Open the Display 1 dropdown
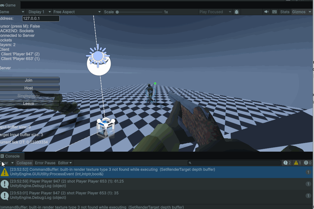314x209 pixels. click(x=39, y=12)
